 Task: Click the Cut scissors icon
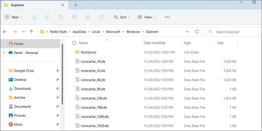pos(34,17)
